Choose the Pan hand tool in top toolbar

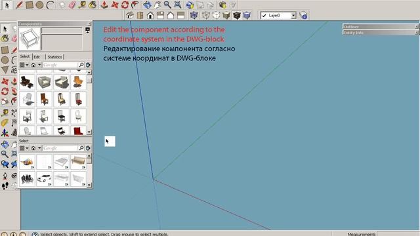[x=157, y=5]
